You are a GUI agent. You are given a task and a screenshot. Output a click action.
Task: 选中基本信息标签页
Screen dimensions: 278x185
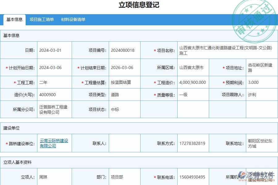pyautogui.click(x=14, y=20)
